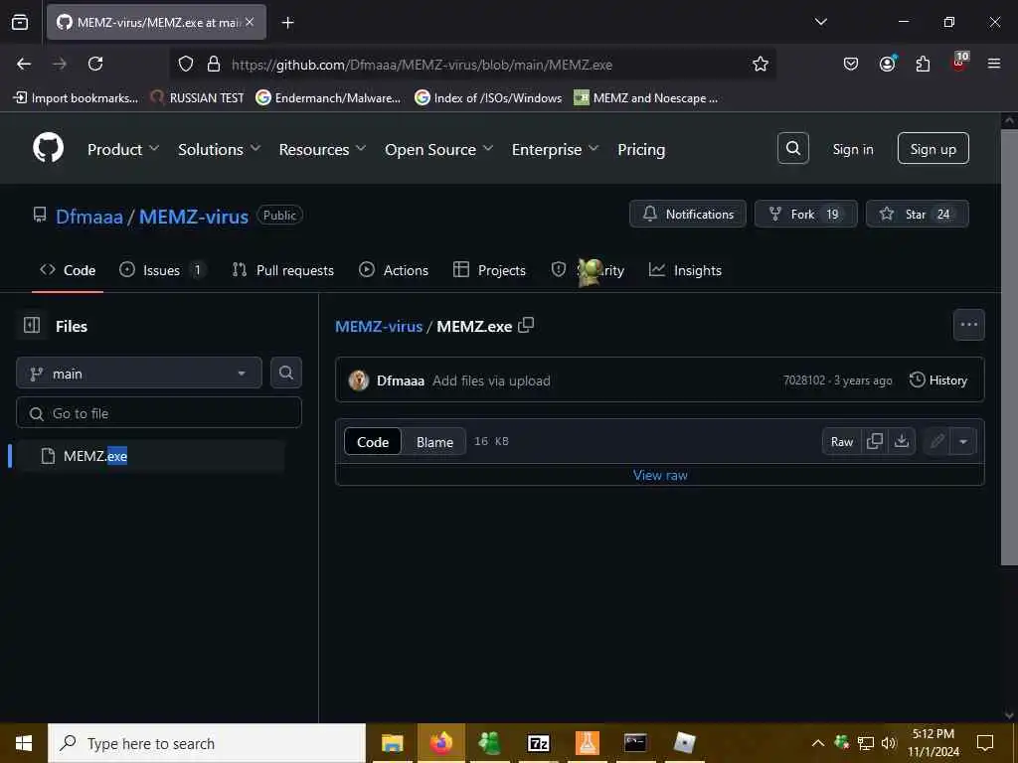
Task: Open the Projects tab
Action: [x=489, y=270]
